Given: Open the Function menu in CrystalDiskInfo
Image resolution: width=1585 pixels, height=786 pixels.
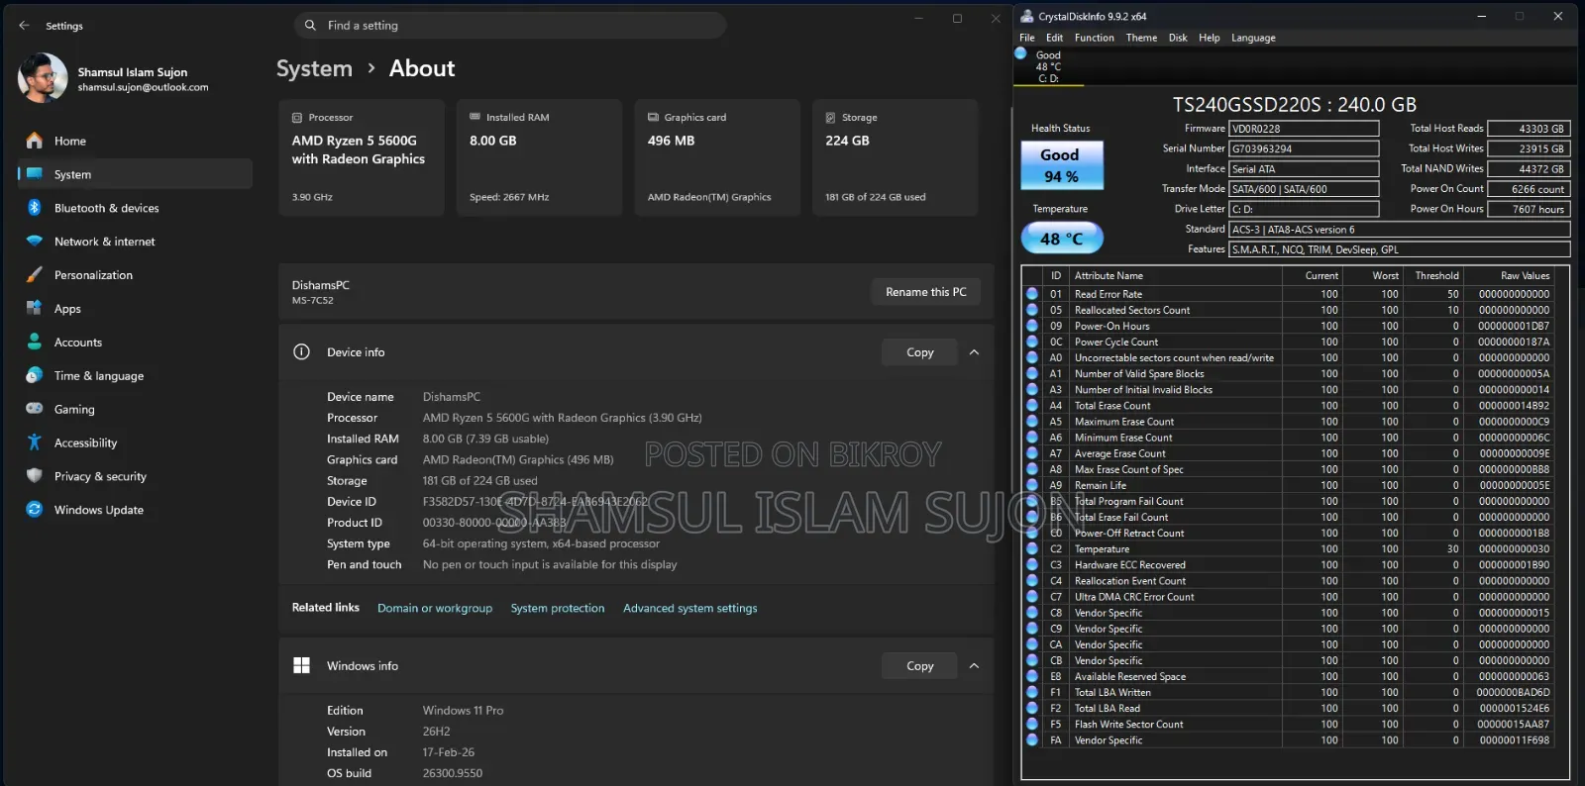Looking at the screenshot, I should tap(1094, 38).
